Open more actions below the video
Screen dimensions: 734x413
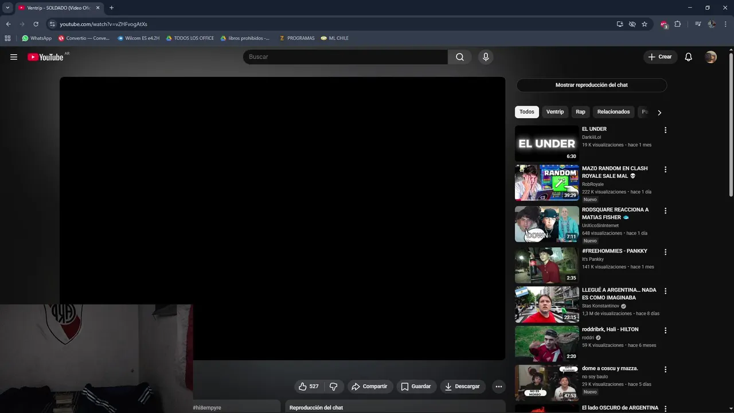point(499,387)
